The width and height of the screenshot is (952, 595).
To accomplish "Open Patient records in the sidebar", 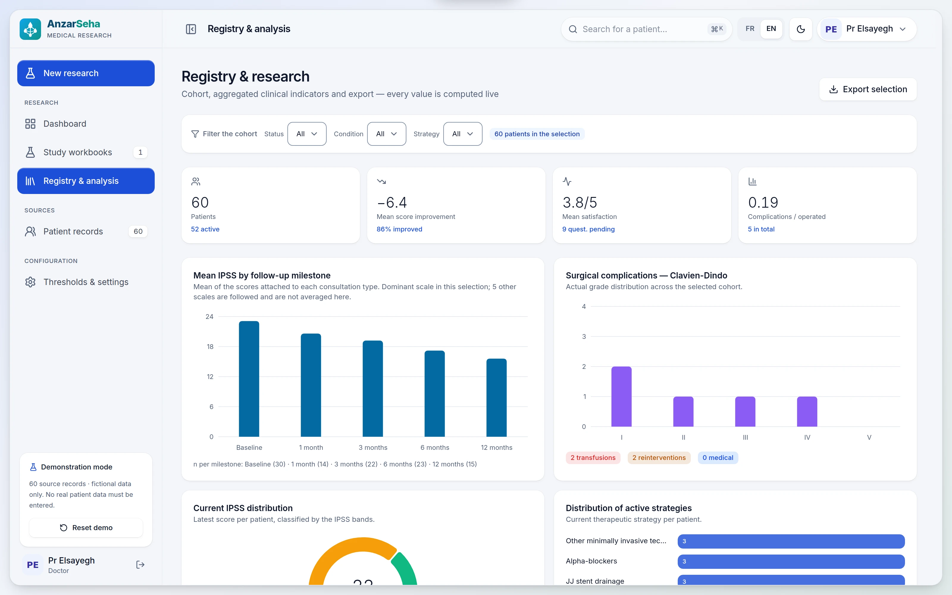I will coord(86,231).
